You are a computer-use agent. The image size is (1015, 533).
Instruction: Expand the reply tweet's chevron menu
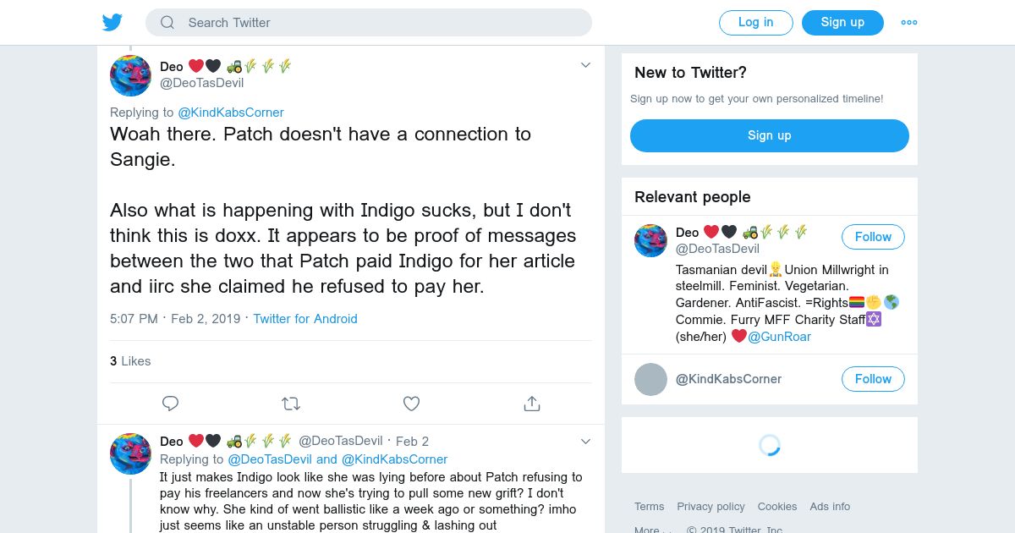tap(585, 442)
